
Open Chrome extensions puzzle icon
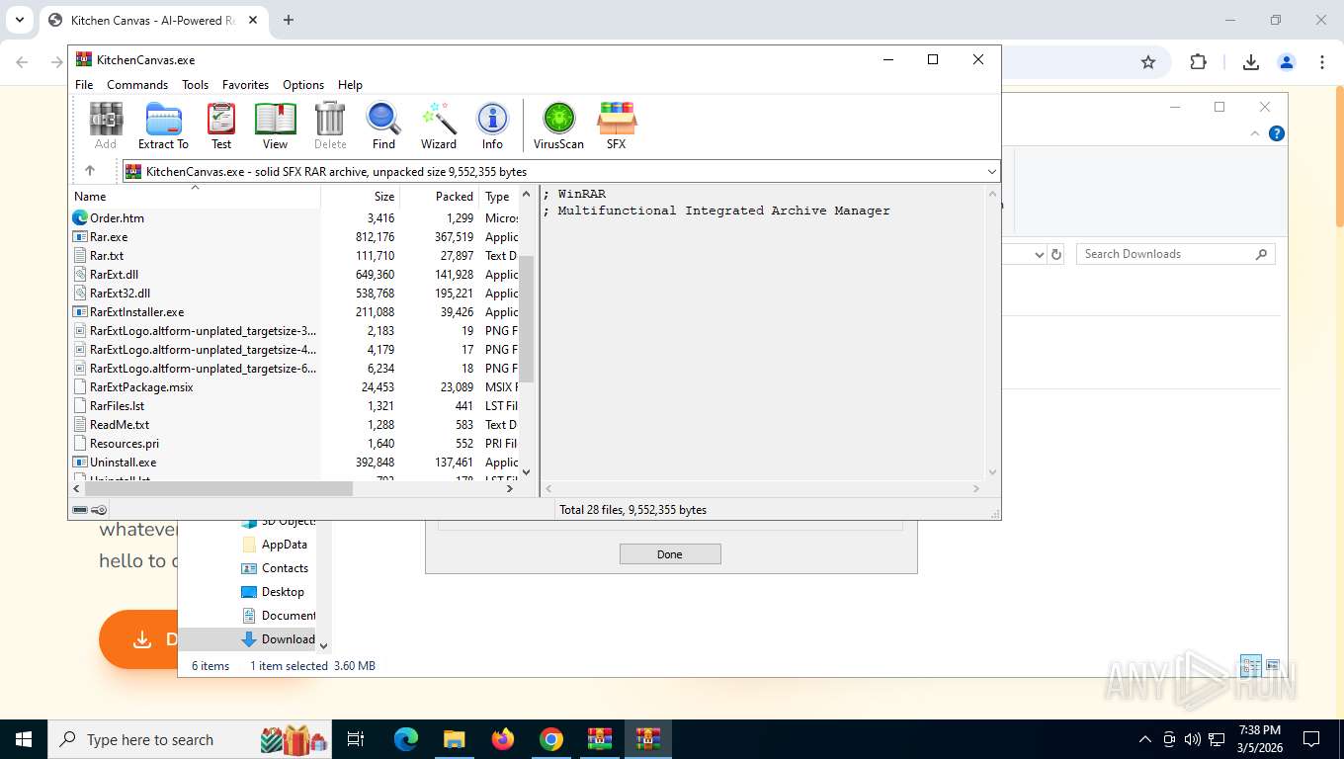(x=1198, y=62)
